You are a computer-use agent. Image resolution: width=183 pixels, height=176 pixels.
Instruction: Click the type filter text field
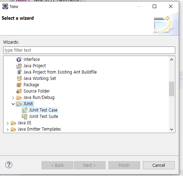(89, 50)
